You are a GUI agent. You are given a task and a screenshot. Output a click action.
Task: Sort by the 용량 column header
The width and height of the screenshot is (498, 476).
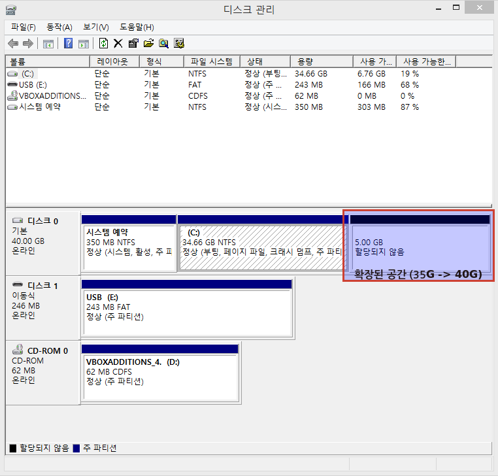pos(322,61)
